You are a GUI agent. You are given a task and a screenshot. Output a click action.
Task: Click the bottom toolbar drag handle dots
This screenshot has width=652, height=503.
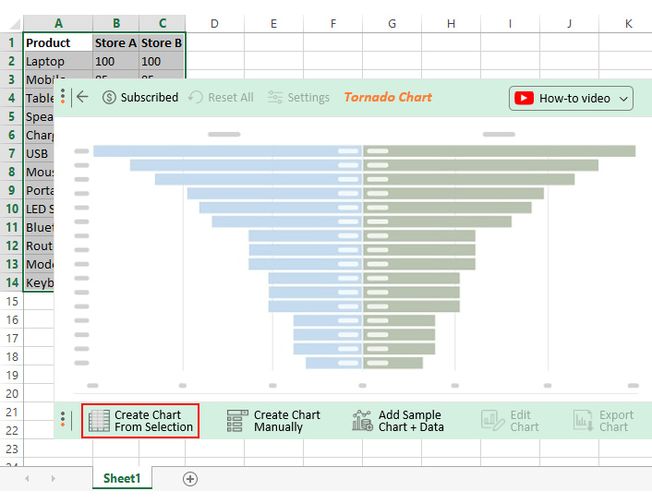pyautogui.click(x=63, y=419)
